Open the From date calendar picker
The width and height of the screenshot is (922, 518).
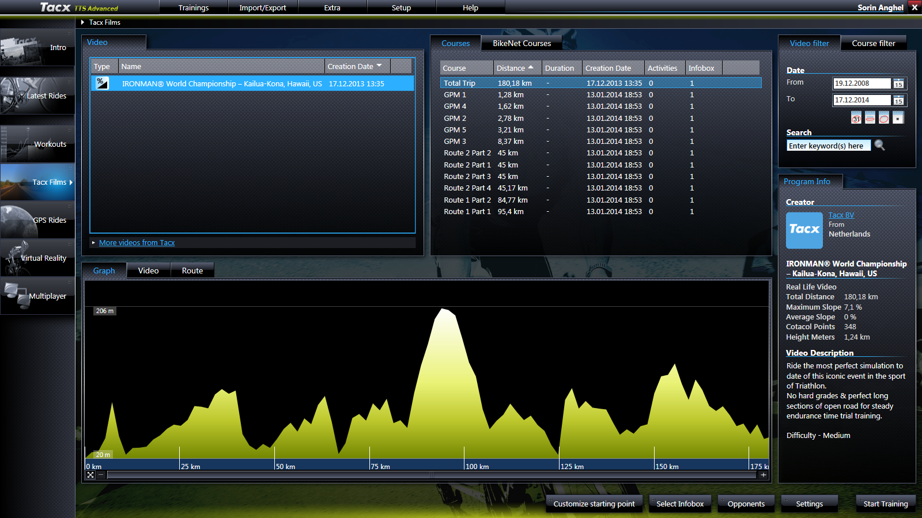coord(898,84)
